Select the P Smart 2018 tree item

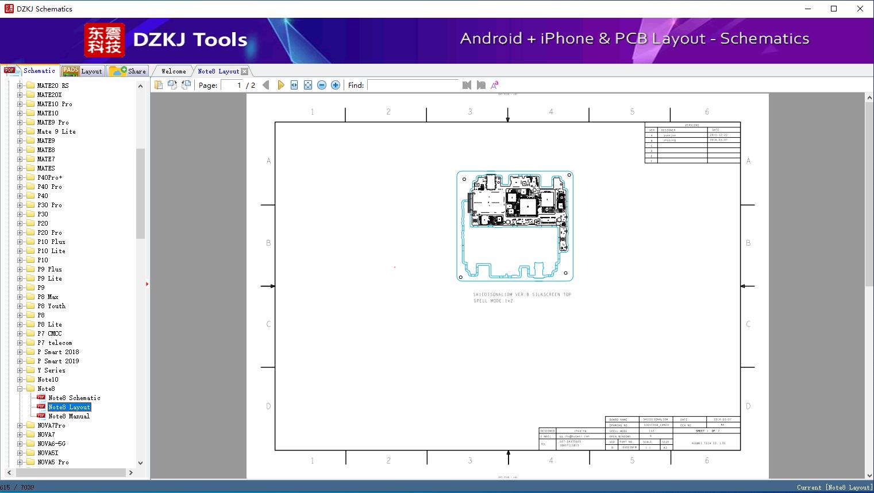(58, 352)
